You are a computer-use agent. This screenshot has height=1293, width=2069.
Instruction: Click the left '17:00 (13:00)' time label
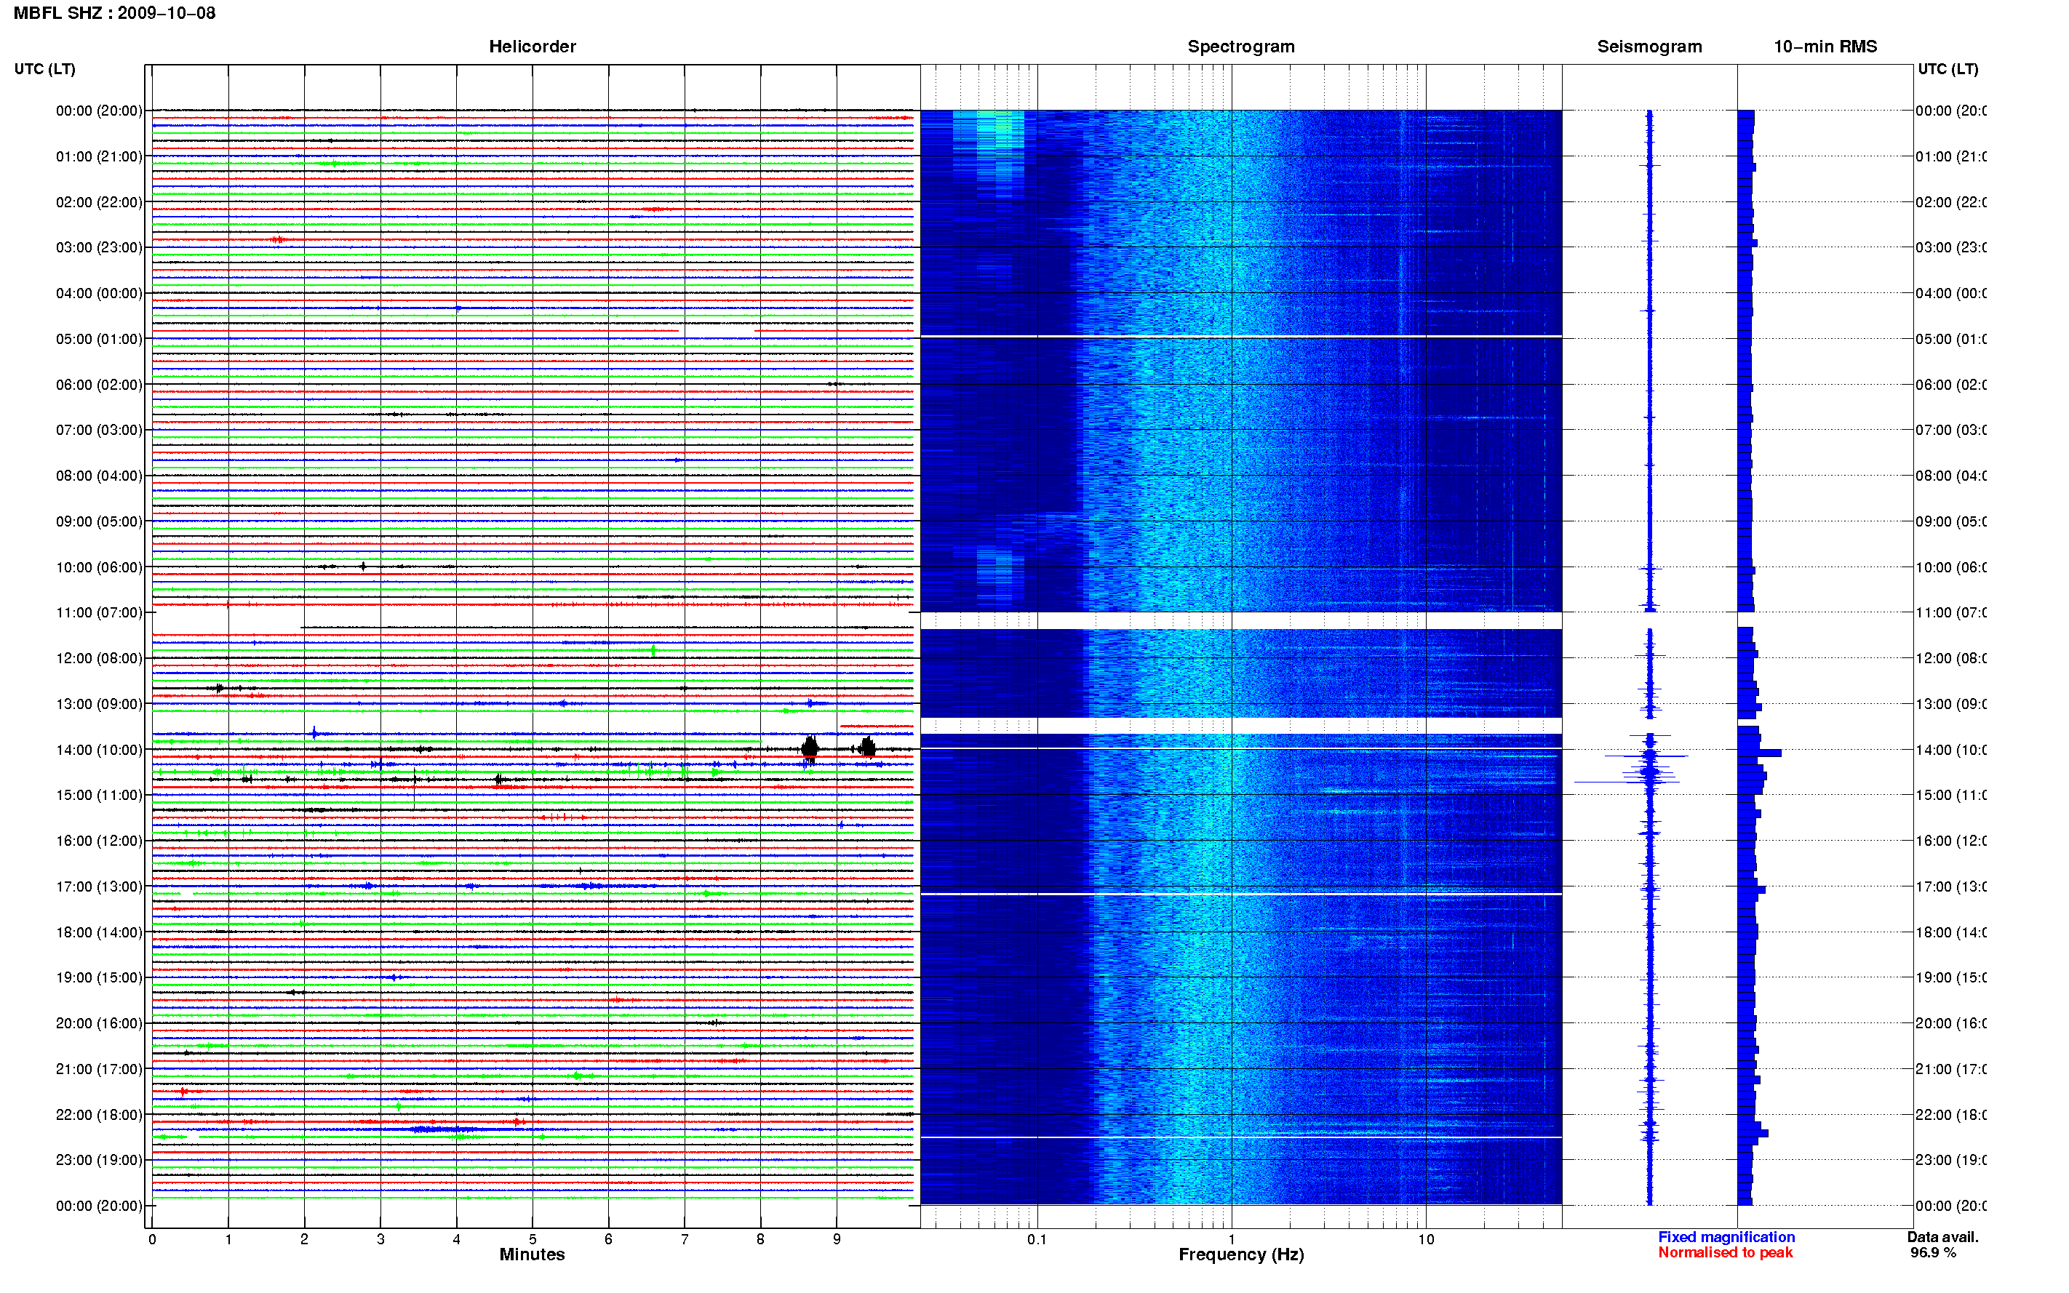99,886
